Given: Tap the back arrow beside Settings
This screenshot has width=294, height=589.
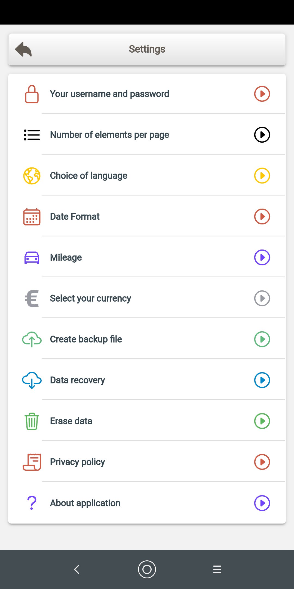Looking at the screenshot, I should click(23, 49).
